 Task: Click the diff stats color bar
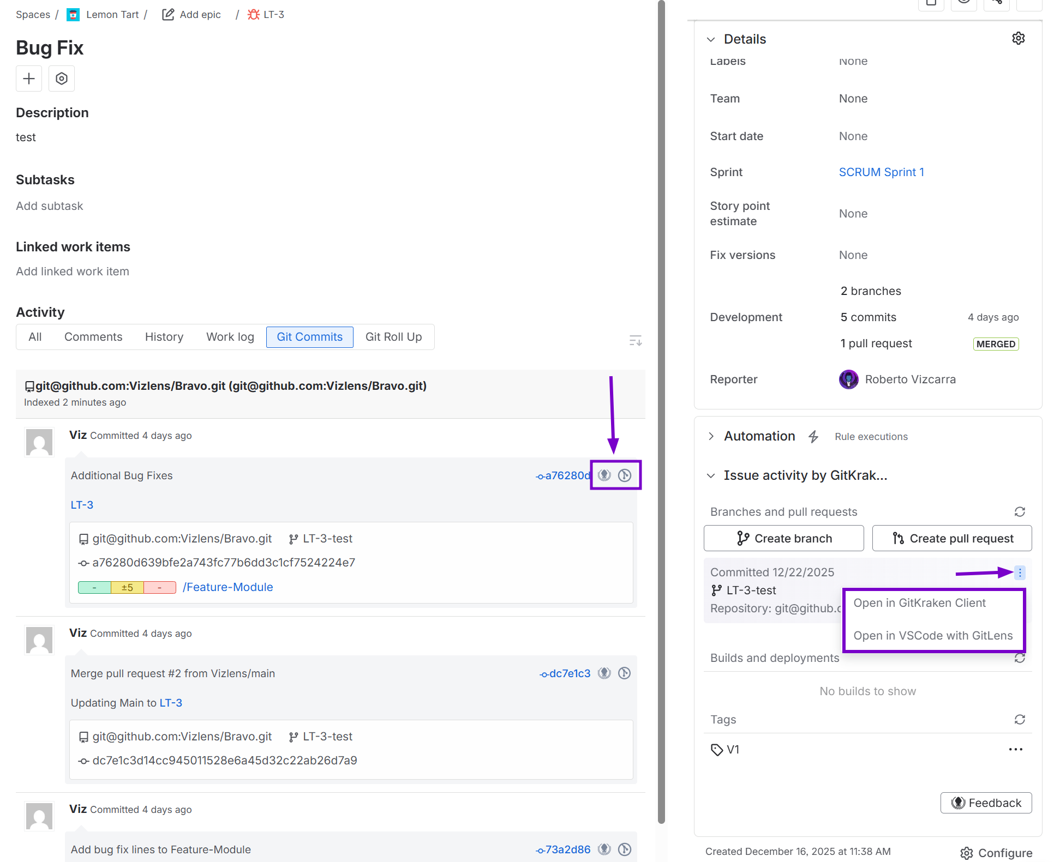127,587
